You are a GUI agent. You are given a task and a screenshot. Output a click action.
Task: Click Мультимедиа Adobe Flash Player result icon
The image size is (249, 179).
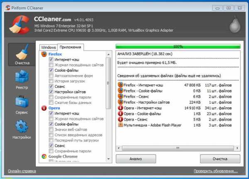pos(120,125)
